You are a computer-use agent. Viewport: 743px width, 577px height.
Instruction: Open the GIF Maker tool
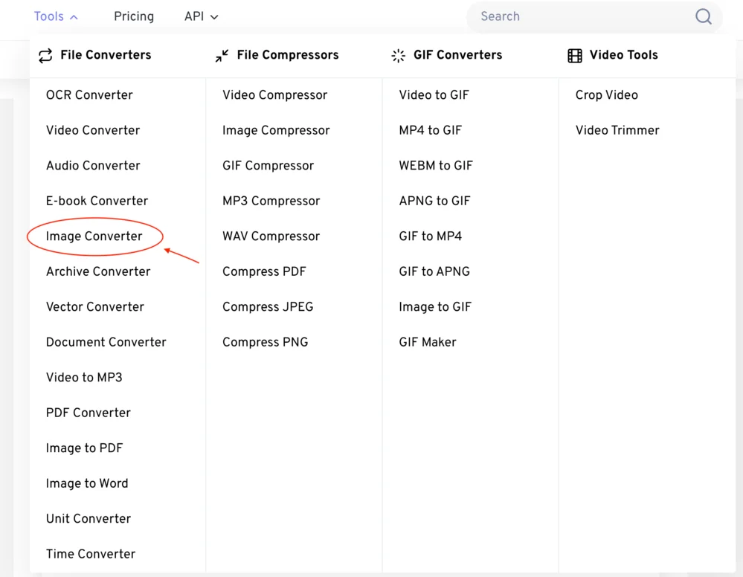click(428, 342)
